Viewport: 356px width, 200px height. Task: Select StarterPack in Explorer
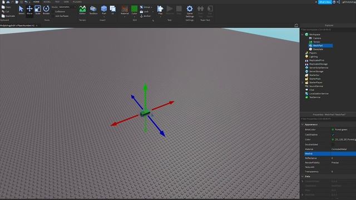[315, 79]
